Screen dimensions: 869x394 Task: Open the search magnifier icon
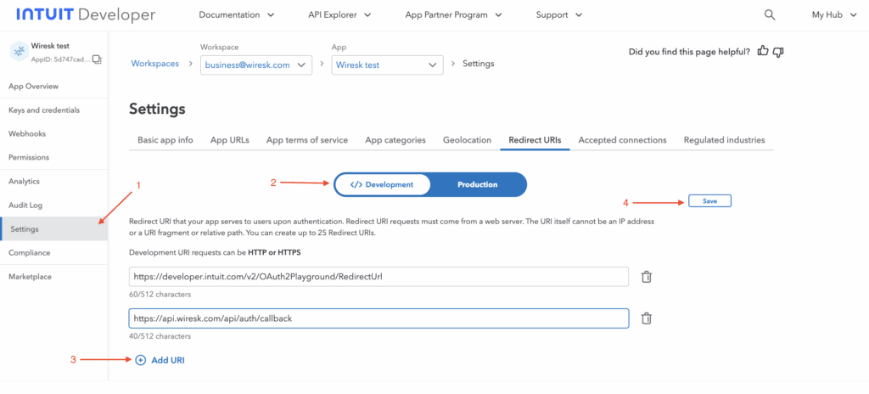coord(769,15)
